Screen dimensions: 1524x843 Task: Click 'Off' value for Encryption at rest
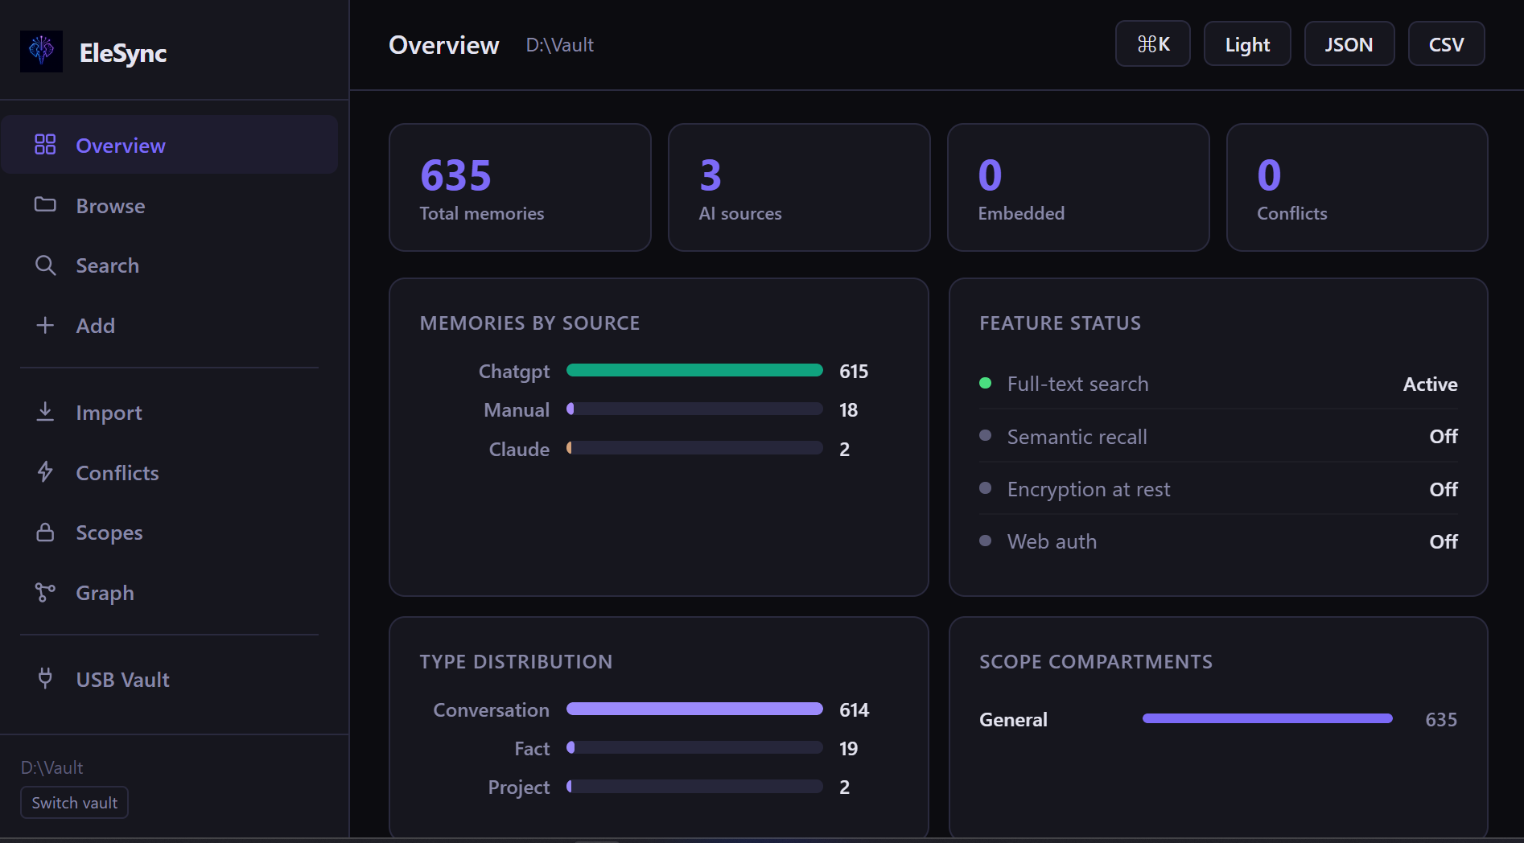(x=1444, y=489)
